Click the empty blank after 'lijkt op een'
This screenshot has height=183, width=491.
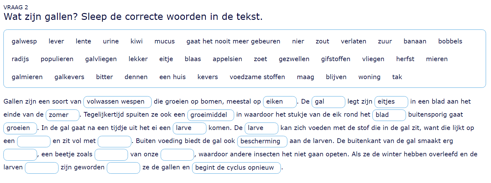[x=34, y=141]
